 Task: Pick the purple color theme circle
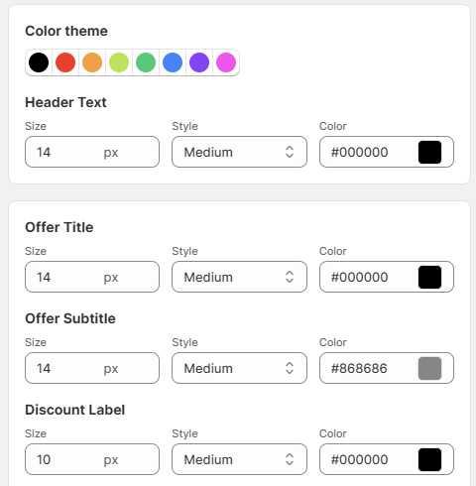[x=199, y=62]
